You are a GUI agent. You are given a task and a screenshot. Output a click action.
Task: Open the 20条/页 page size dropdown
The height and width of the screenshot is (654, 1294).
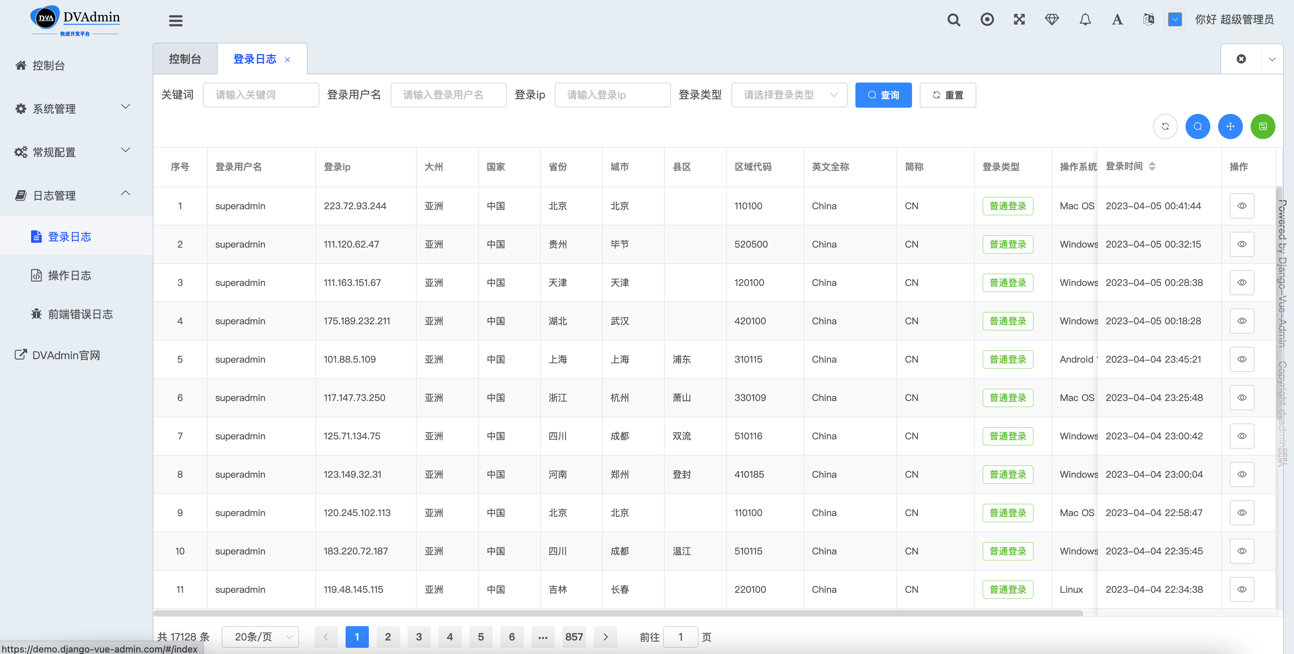pyautogui.click(x=260, y=637)
